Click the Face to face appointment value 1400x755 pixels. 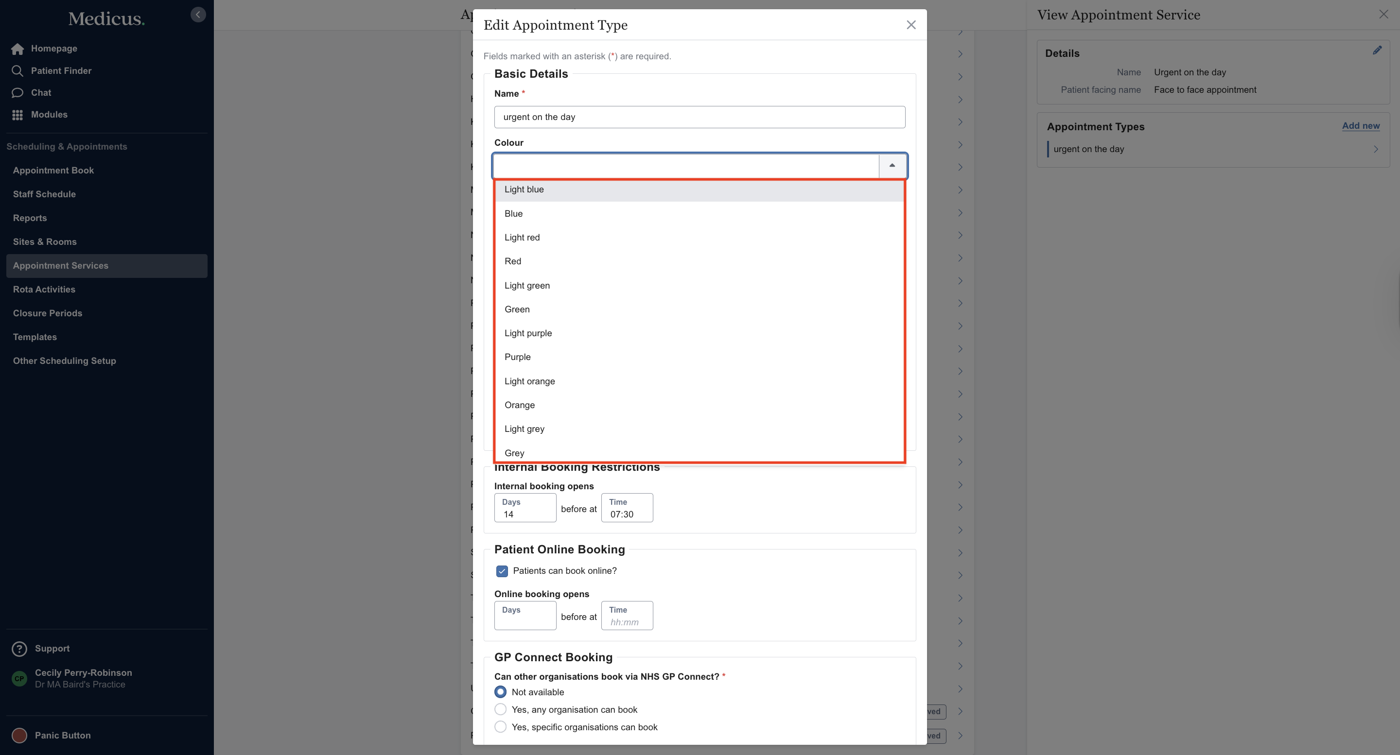[1205, 90]
